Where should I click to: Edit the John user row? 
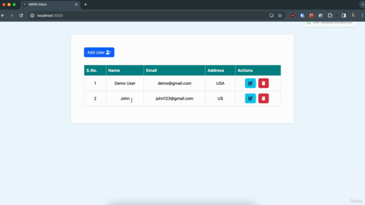point(250,99)
